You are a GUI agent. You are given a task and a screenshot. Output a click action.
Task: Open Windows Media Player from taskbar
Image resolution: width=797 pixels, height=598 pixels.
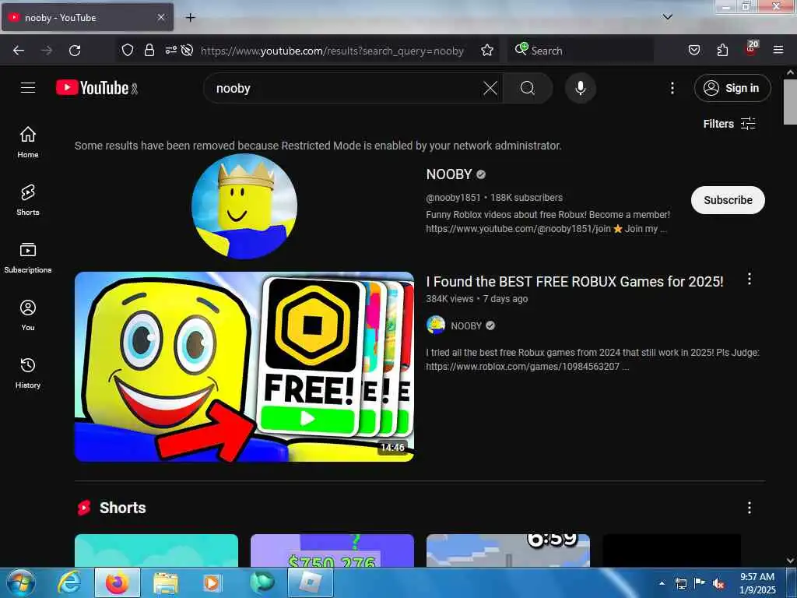[212, 582]
